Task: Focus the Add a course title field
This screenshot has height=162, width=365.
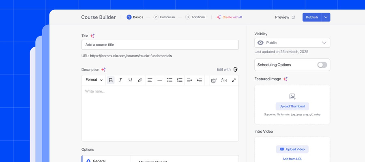Action: (x=160, y=45)
